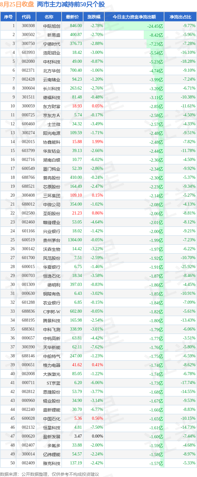The width and height of the screenshot is (197, 477).
Task: Click the 涨跌幅 column header
Action: tap(94, 17)
